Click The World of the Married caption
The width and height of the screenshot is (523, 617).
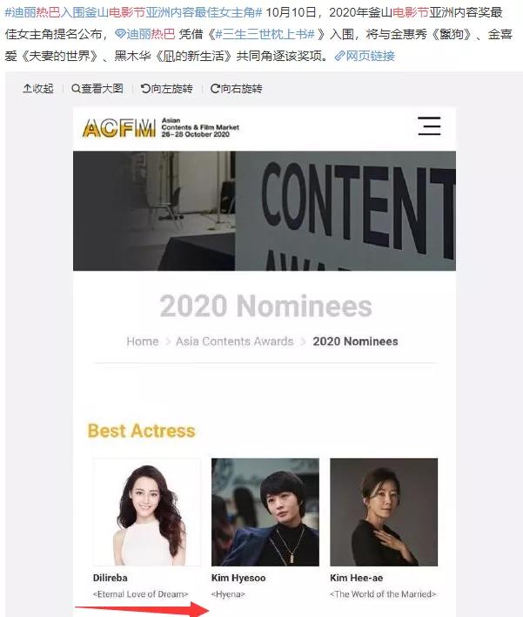click(383, 593)
